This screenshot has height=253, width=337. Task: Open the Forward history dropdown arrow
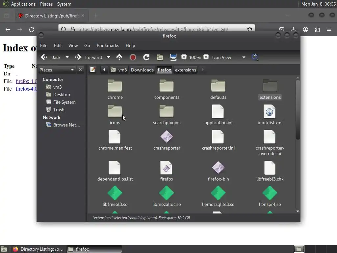pyautogui.click(x=109, y=57)
